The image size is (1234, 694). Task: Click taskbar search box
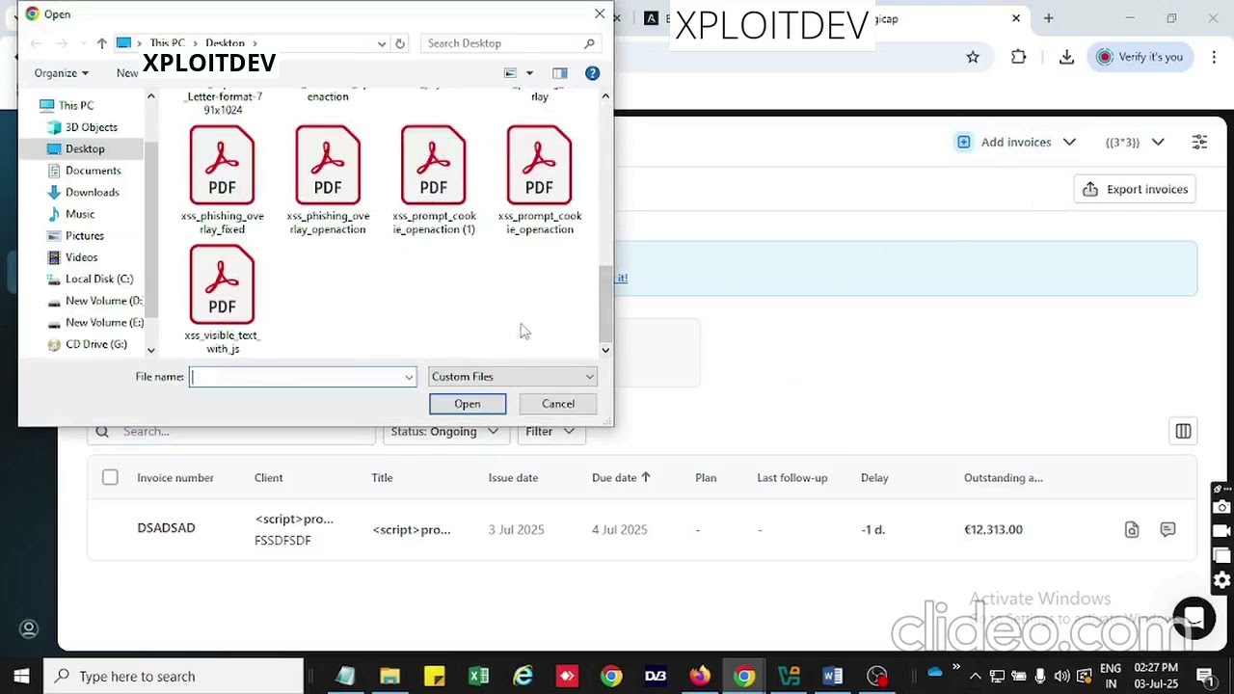click(x=174, y=676)
